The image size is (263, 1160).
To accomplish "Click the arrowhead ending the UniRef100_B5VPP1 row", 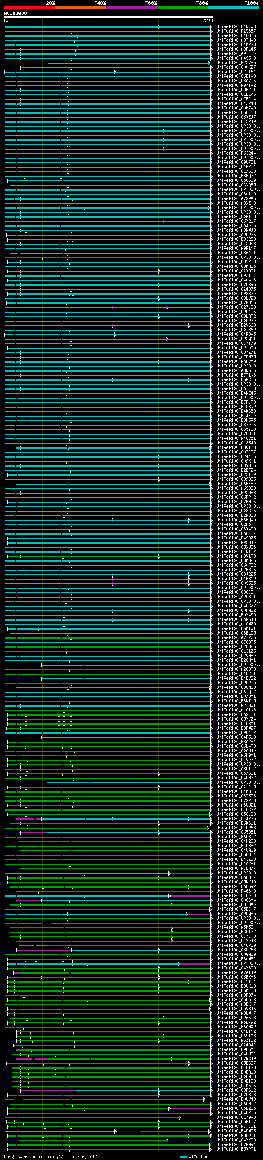I will click(210, 1149).
